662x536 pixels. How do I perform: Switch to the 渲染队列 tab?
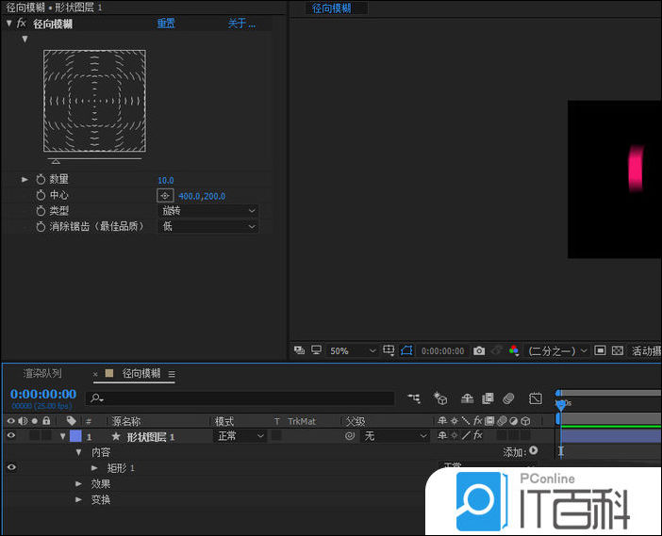pyautogui.click(x=42, y=374)
